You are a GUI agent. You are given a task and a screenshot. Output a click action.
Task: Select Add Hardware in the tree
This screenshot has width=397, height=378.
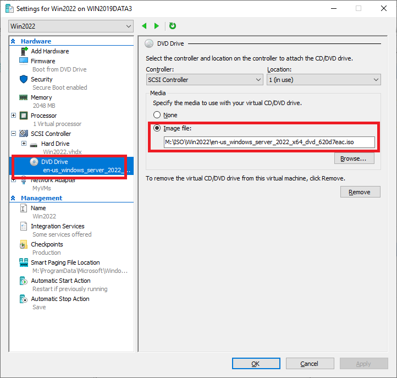(x=50, y=51)
